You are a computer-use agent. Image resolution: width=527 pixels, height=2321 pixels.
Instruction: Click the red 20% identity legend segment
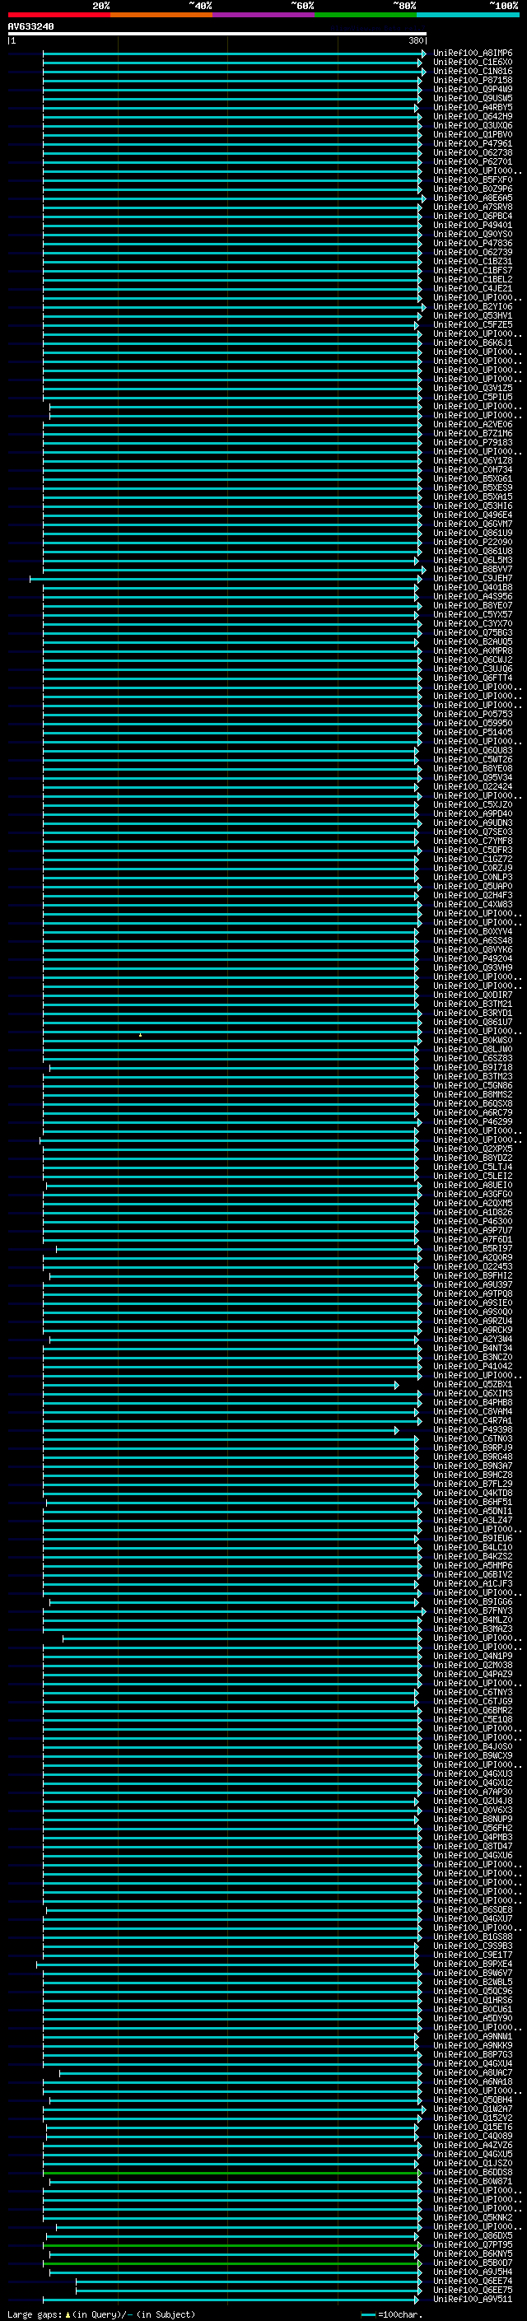click(x=58, y=15)
